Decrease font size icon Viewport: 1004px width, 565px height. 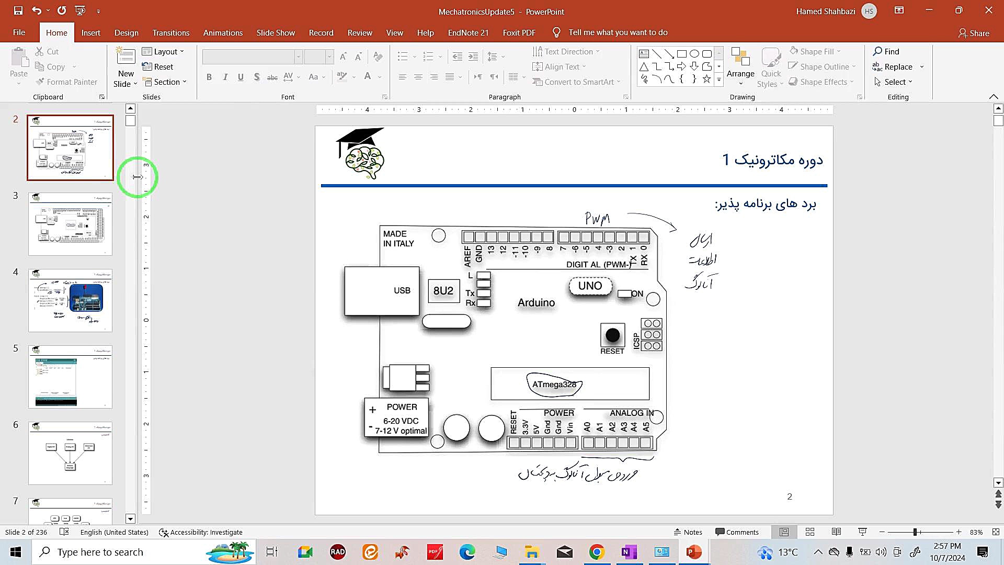click(358, 56)
